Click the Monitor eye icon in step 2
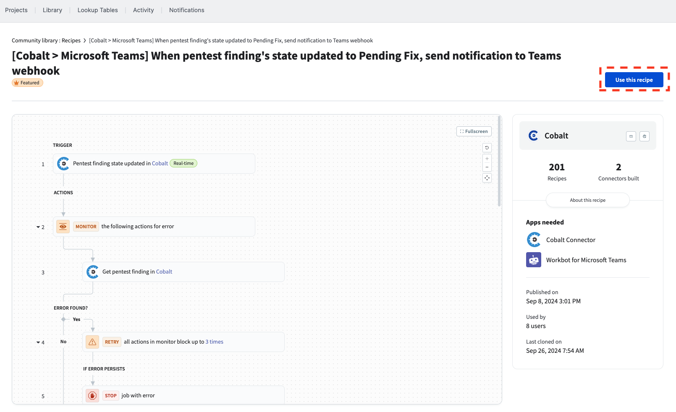Screen dimensions: 676x412 click(x=63, y=227)
